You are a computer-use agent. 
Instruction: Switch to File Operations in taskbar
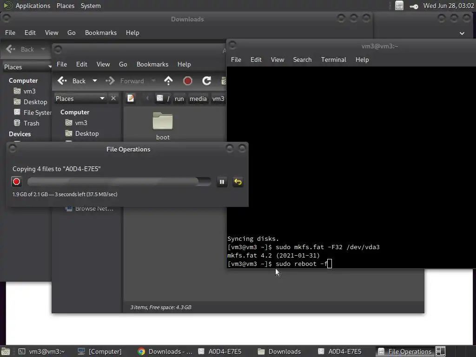point(405,351)
